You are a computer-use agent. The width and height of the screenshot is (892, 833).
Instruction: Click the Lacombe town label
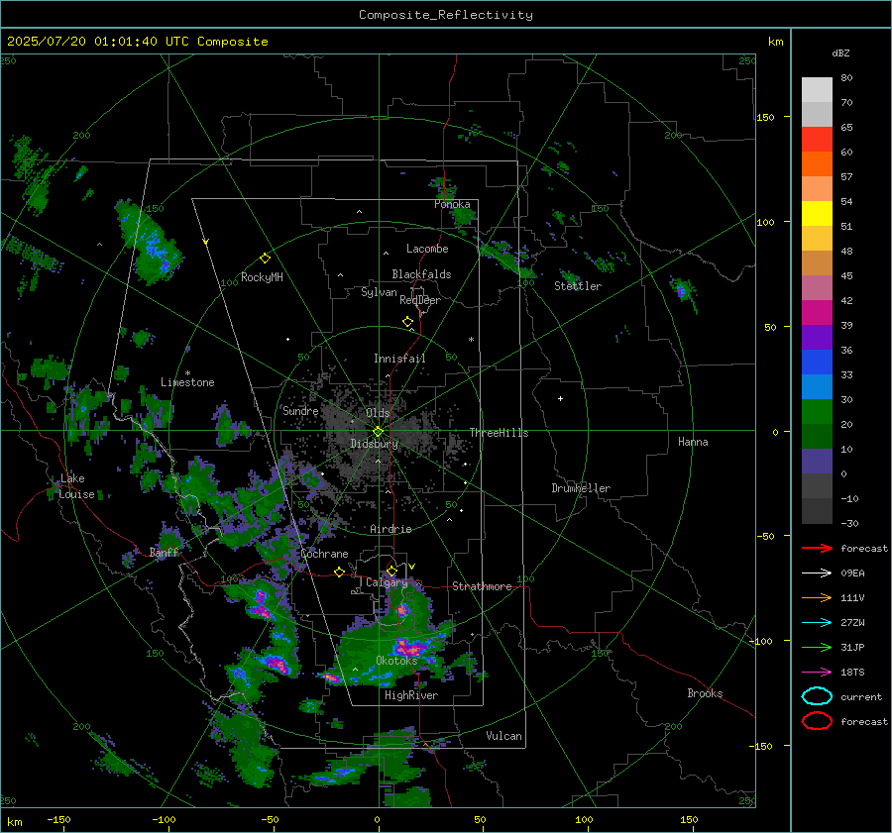427,249
